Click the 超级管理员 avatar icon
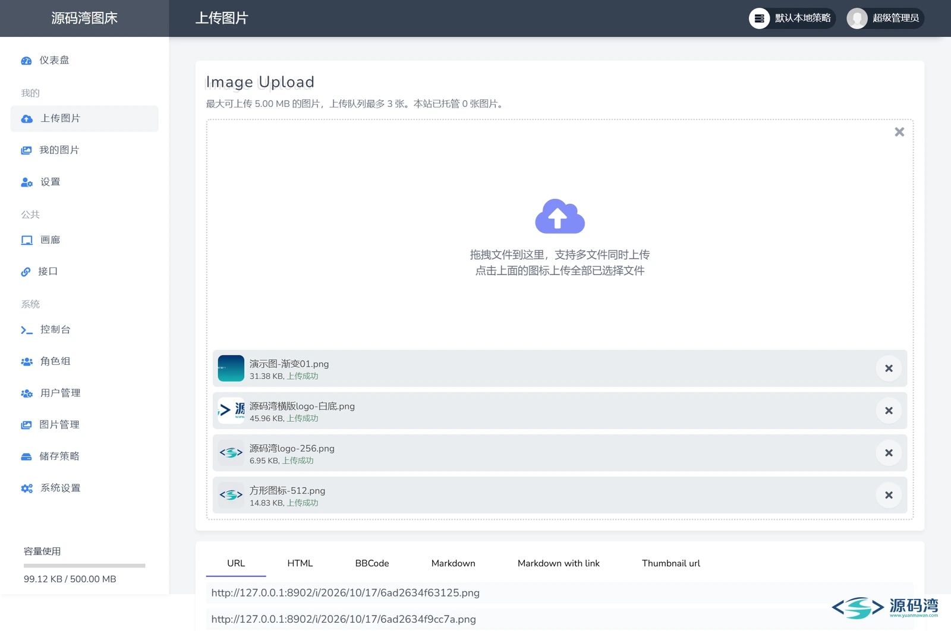The image size is (951, 631). coord(856,18)
